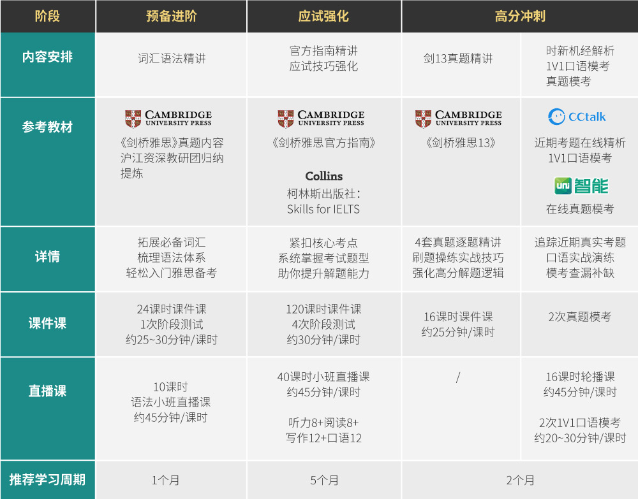Click the 内容安排 row label
The width and height of the screenshot is (638, 499).
pyautogui.click(x=48, y=57)
